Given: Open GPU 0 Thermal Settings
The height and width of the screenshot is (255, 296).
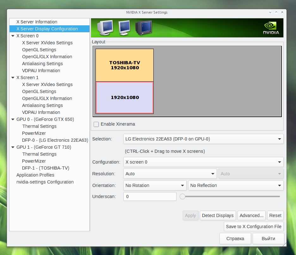Looking at the screenshot, I should pos(49,126).
